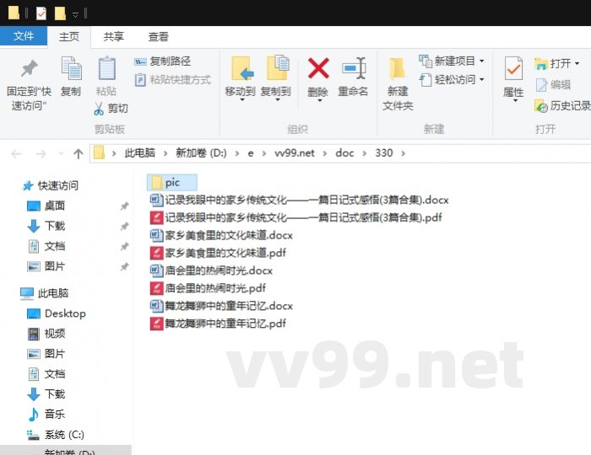
Task: Click the doc breadcrumb segment
Action: 344,153
